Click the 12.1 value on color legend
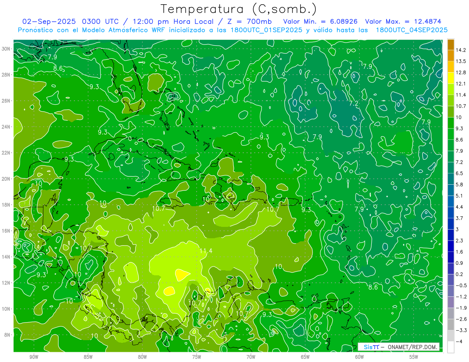This screenshot has height=362, width=469. [460, 84]
